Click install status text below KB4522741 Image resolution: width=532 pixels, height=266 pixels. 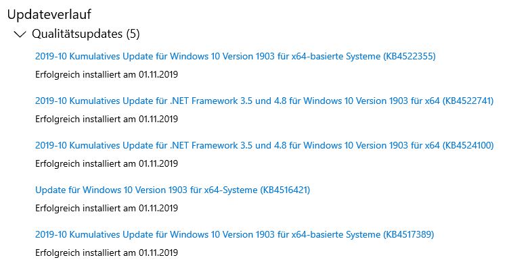click(106, 119)
